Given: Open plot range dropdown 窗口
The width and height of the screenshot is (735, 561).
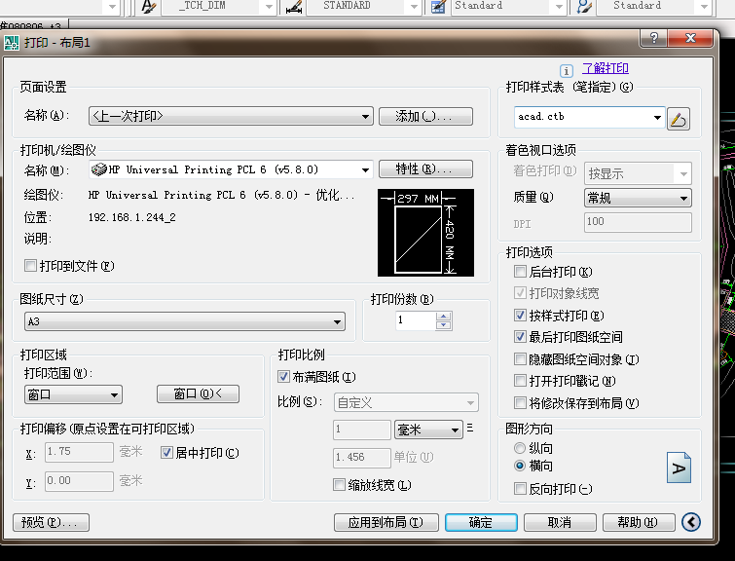Looking at the screenshot, I should pos(73,394).
